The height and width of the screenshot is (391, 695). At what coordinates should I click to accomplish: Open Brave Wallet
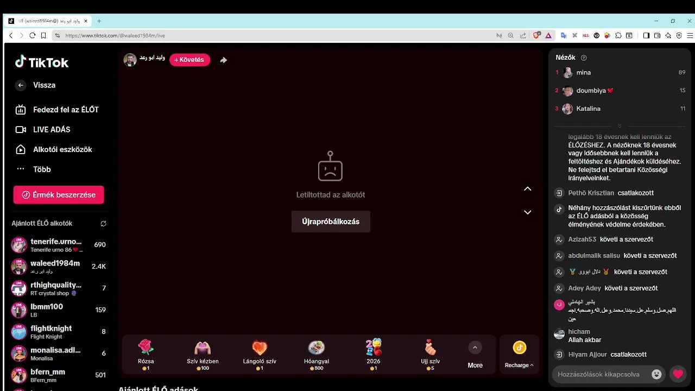[x=657, y=35]
